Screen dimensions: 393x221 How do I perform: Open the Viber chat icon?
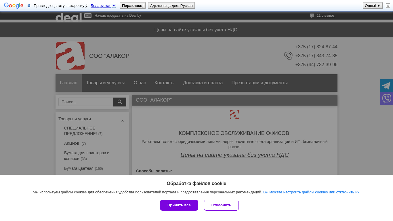tap(386, 98)
